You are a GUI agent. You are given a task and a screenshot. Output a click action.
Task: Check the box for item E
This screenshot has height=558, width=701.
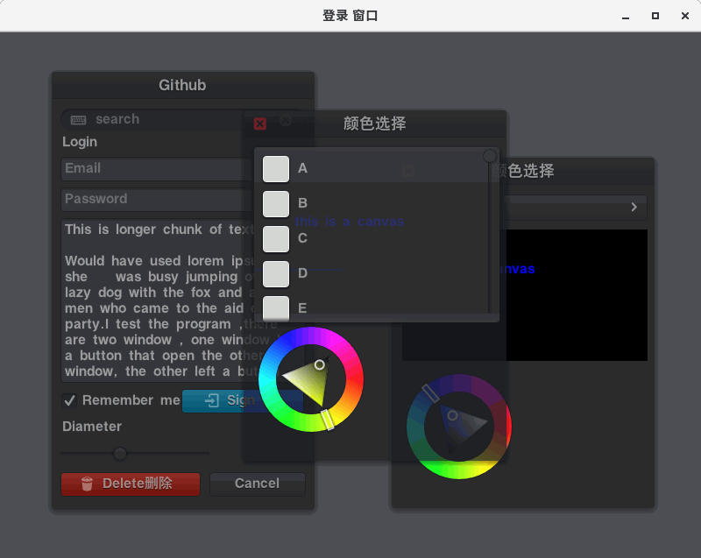tap(276, 308)
